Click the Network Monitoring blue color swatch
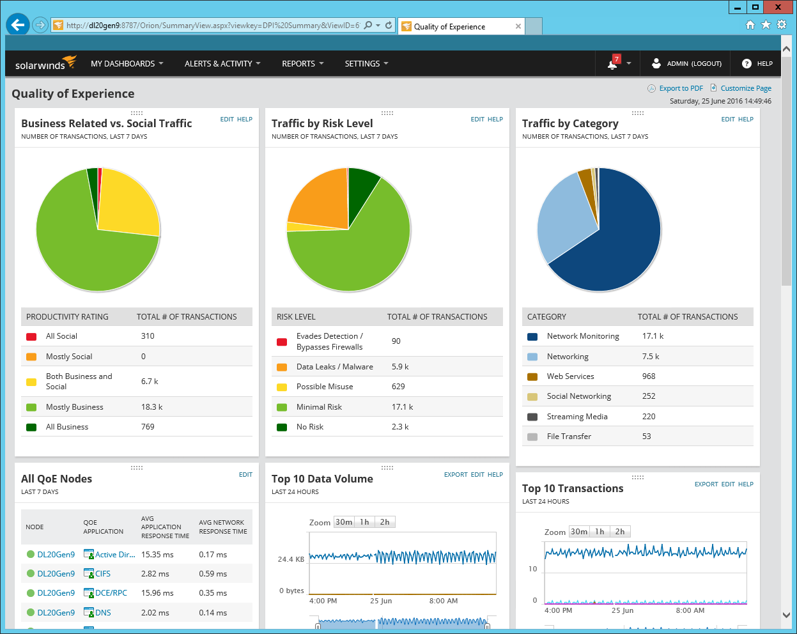Screen dimensions: 797x634 [x=532, y=336]
